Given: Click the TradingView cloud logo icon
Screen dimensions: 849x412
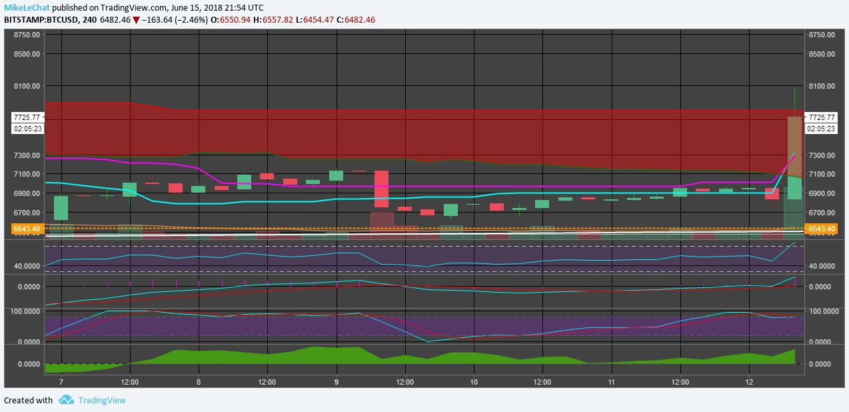Looking at the screenshot, I should tap(66, 400).
